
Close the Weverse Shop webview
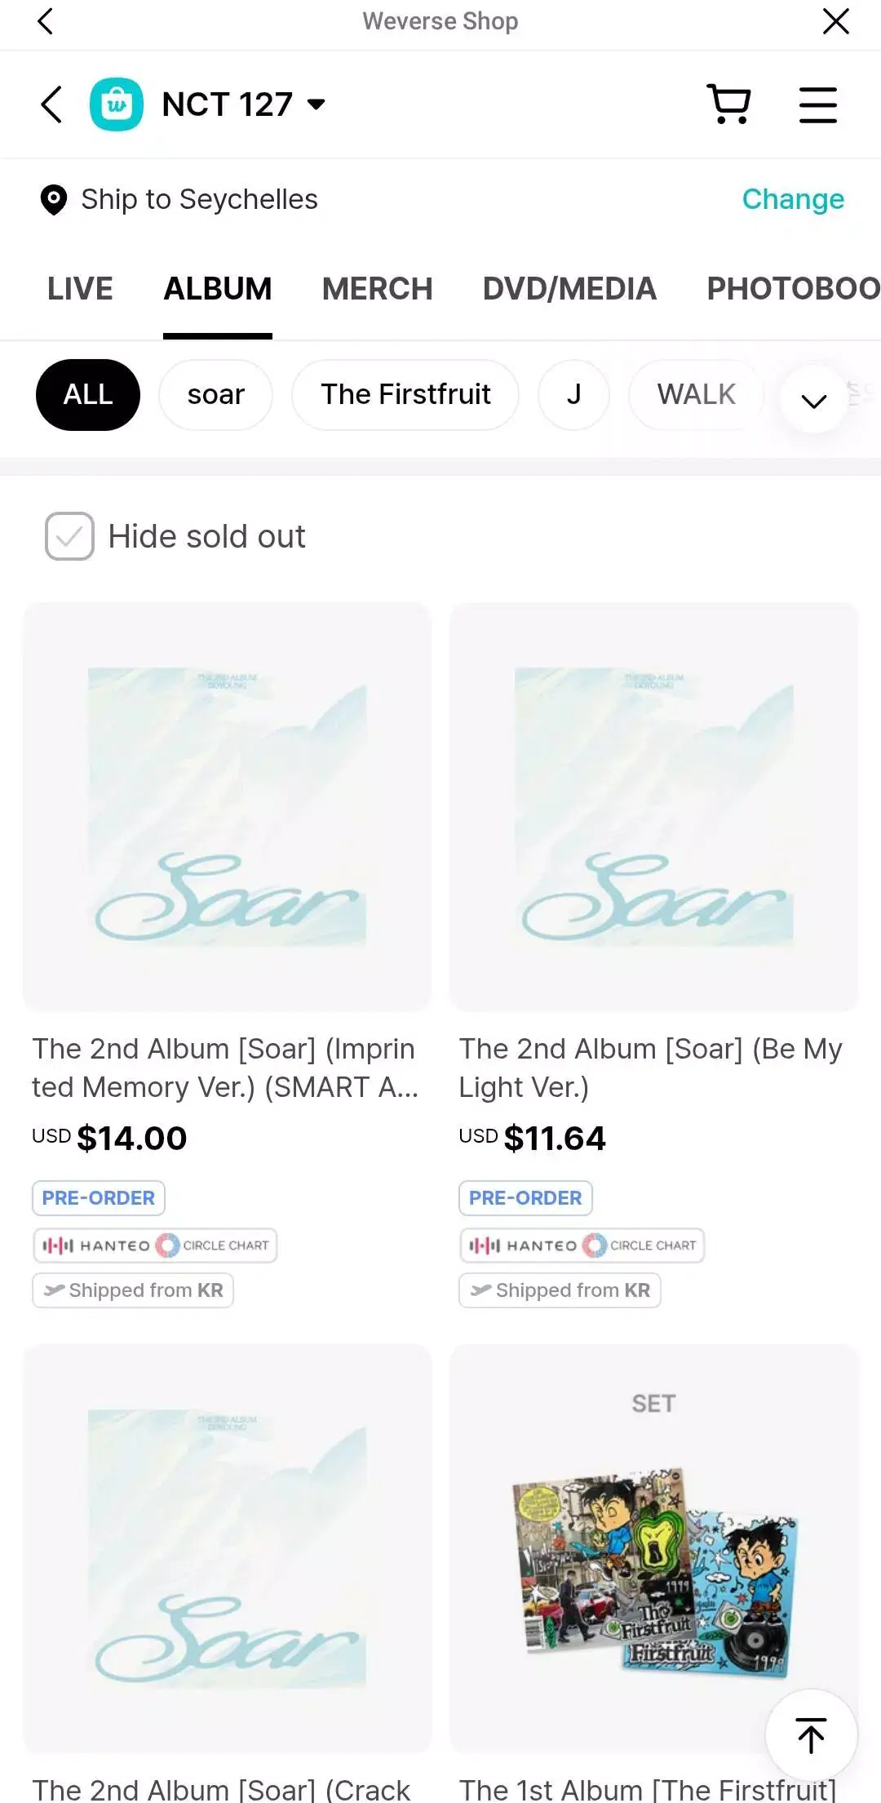[835, 21]
